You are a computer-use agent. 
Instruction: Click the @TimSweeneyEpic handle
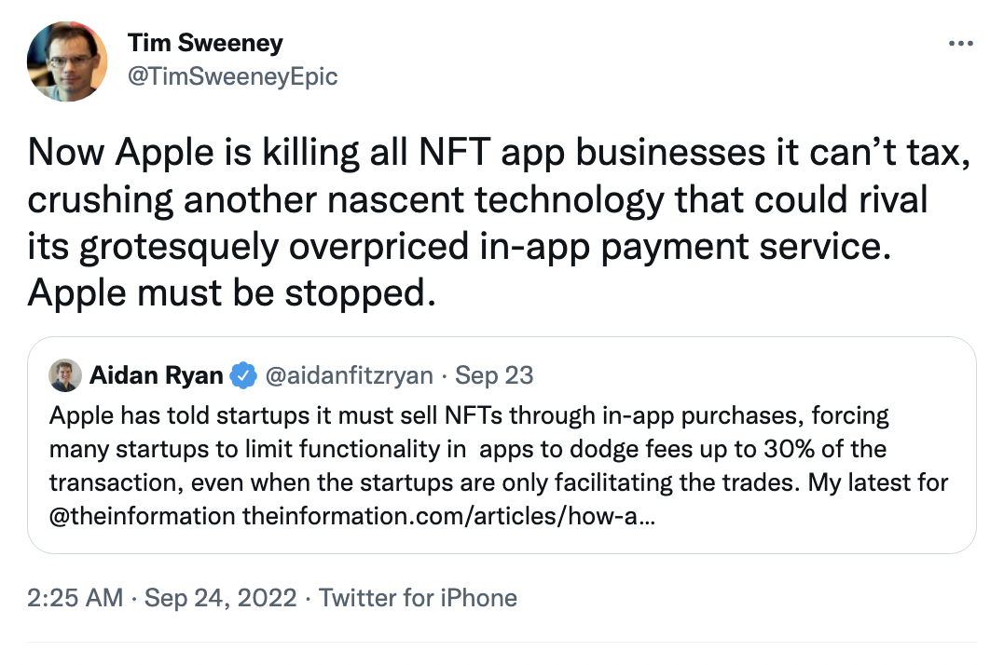pyautogui.click(x=231, y=76)
